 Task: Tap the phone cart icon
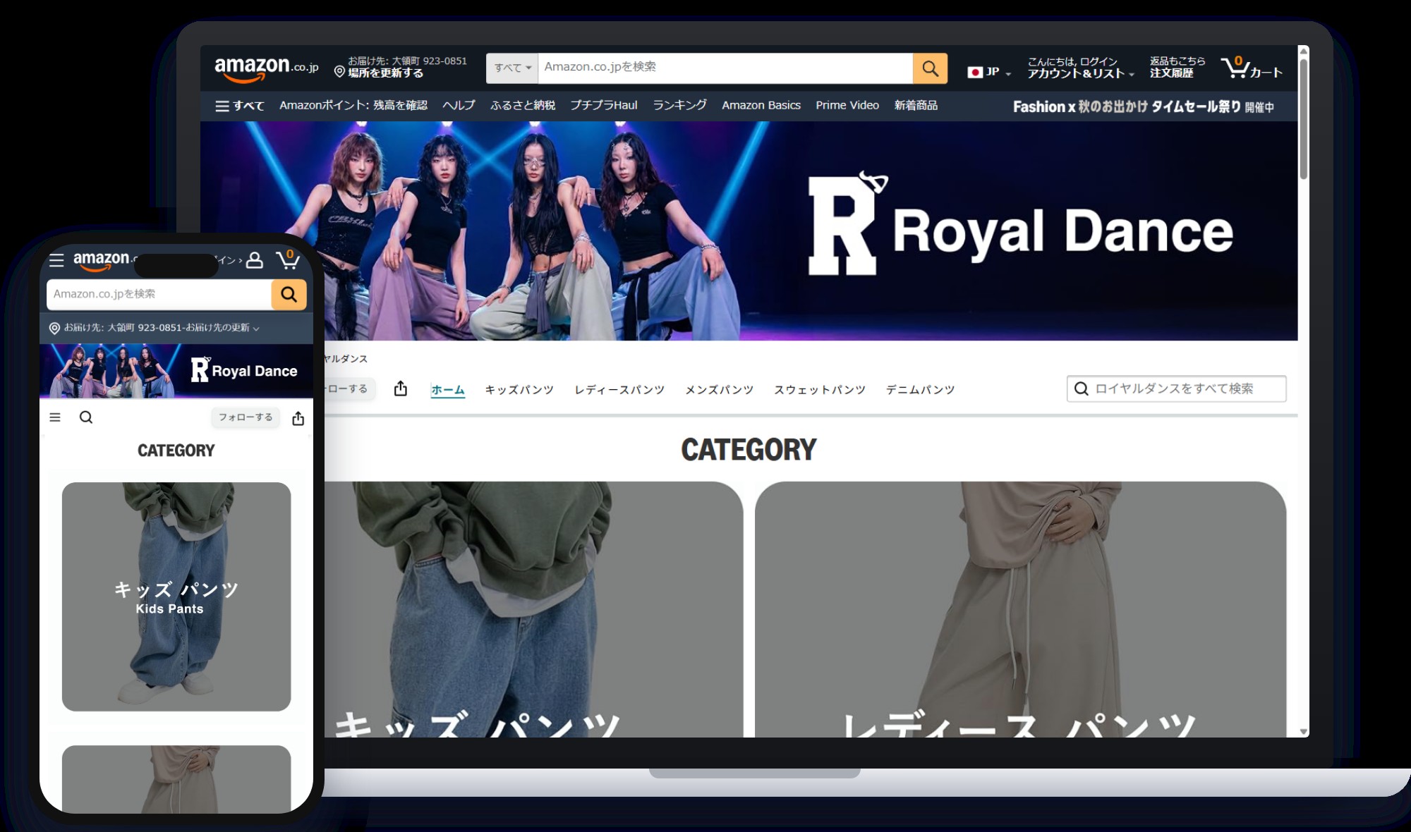click(x=288, y=259)
